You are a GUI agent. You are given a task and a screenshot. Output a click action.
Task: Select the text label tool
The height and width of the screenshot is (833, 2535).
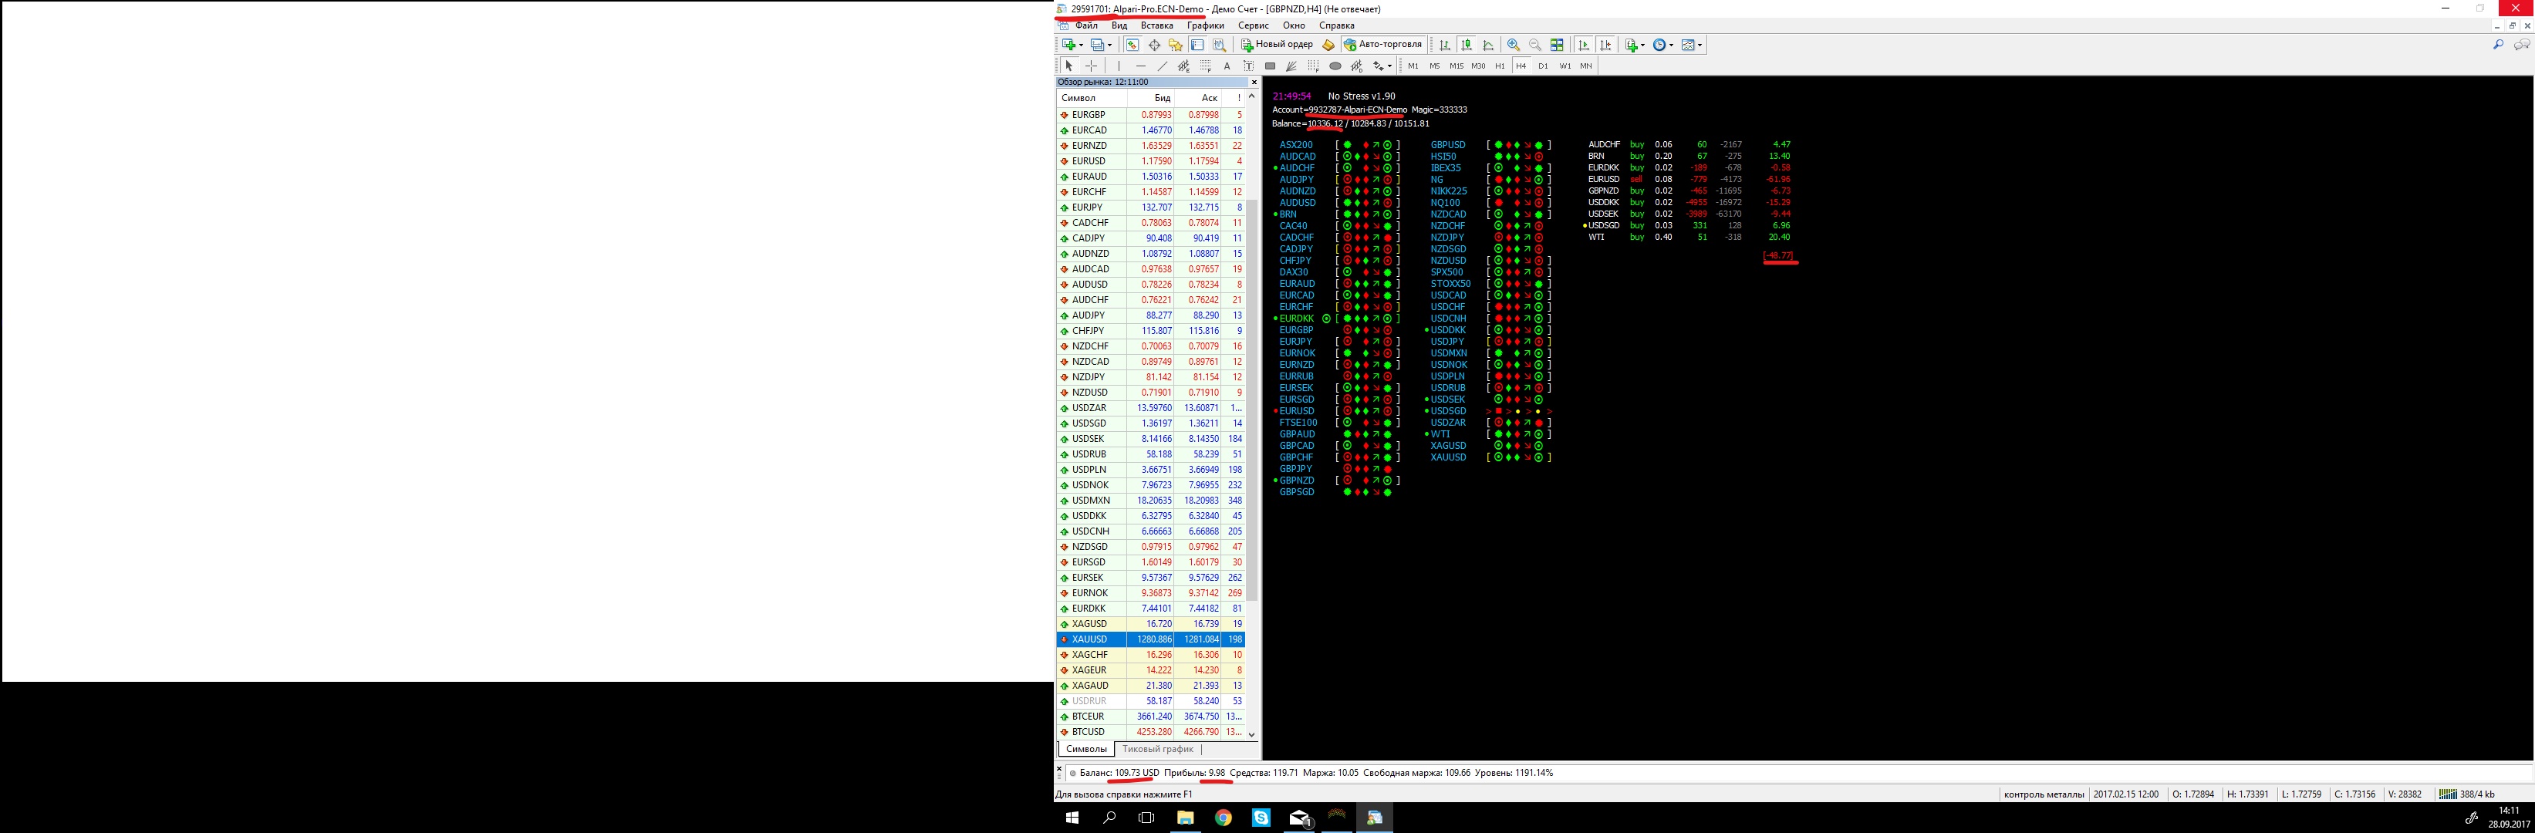pos(1249,66)
